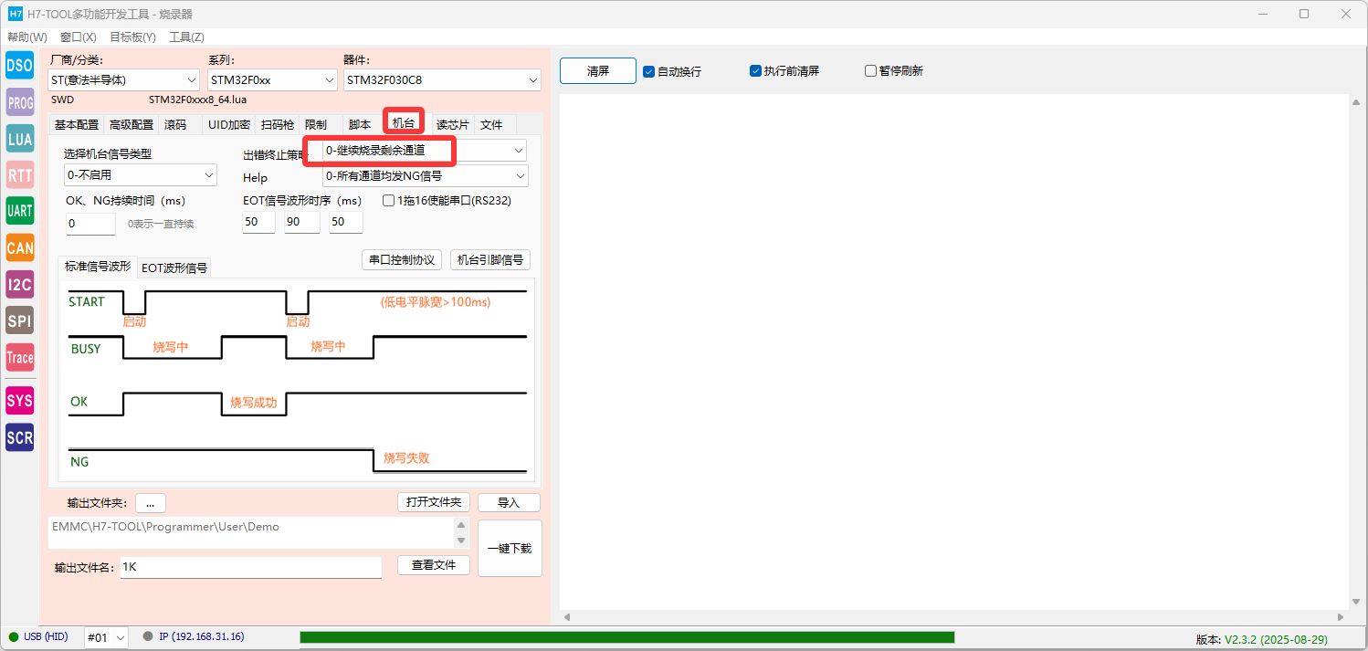Viewport: 1368px width, 651px height.
Task: Open the #01 device selector dropdown
Action: point(107,637)
